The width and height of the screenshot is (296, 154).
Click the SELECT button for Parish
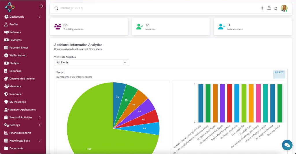click(x=279, y=74)
